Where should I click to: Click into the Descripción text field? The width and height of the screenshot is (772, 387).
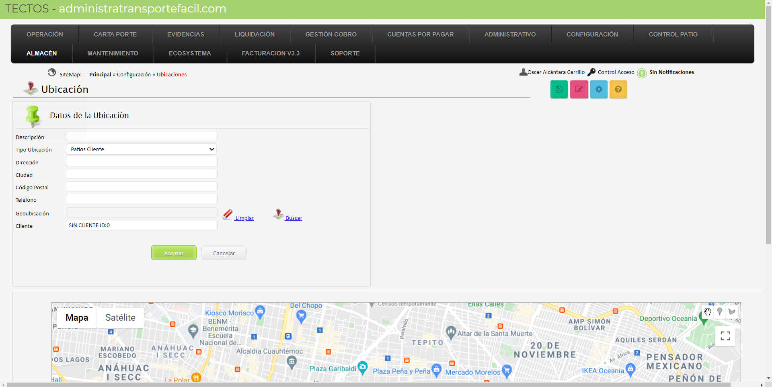click(141, 136)
